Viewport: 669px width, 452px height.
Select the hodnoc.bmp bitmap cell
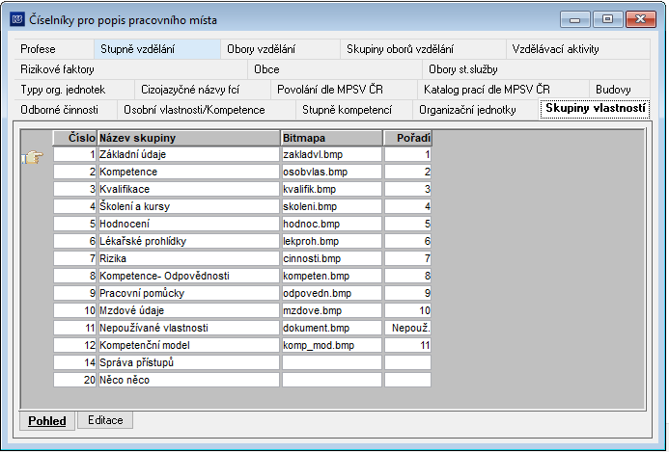tap(332, 224)
